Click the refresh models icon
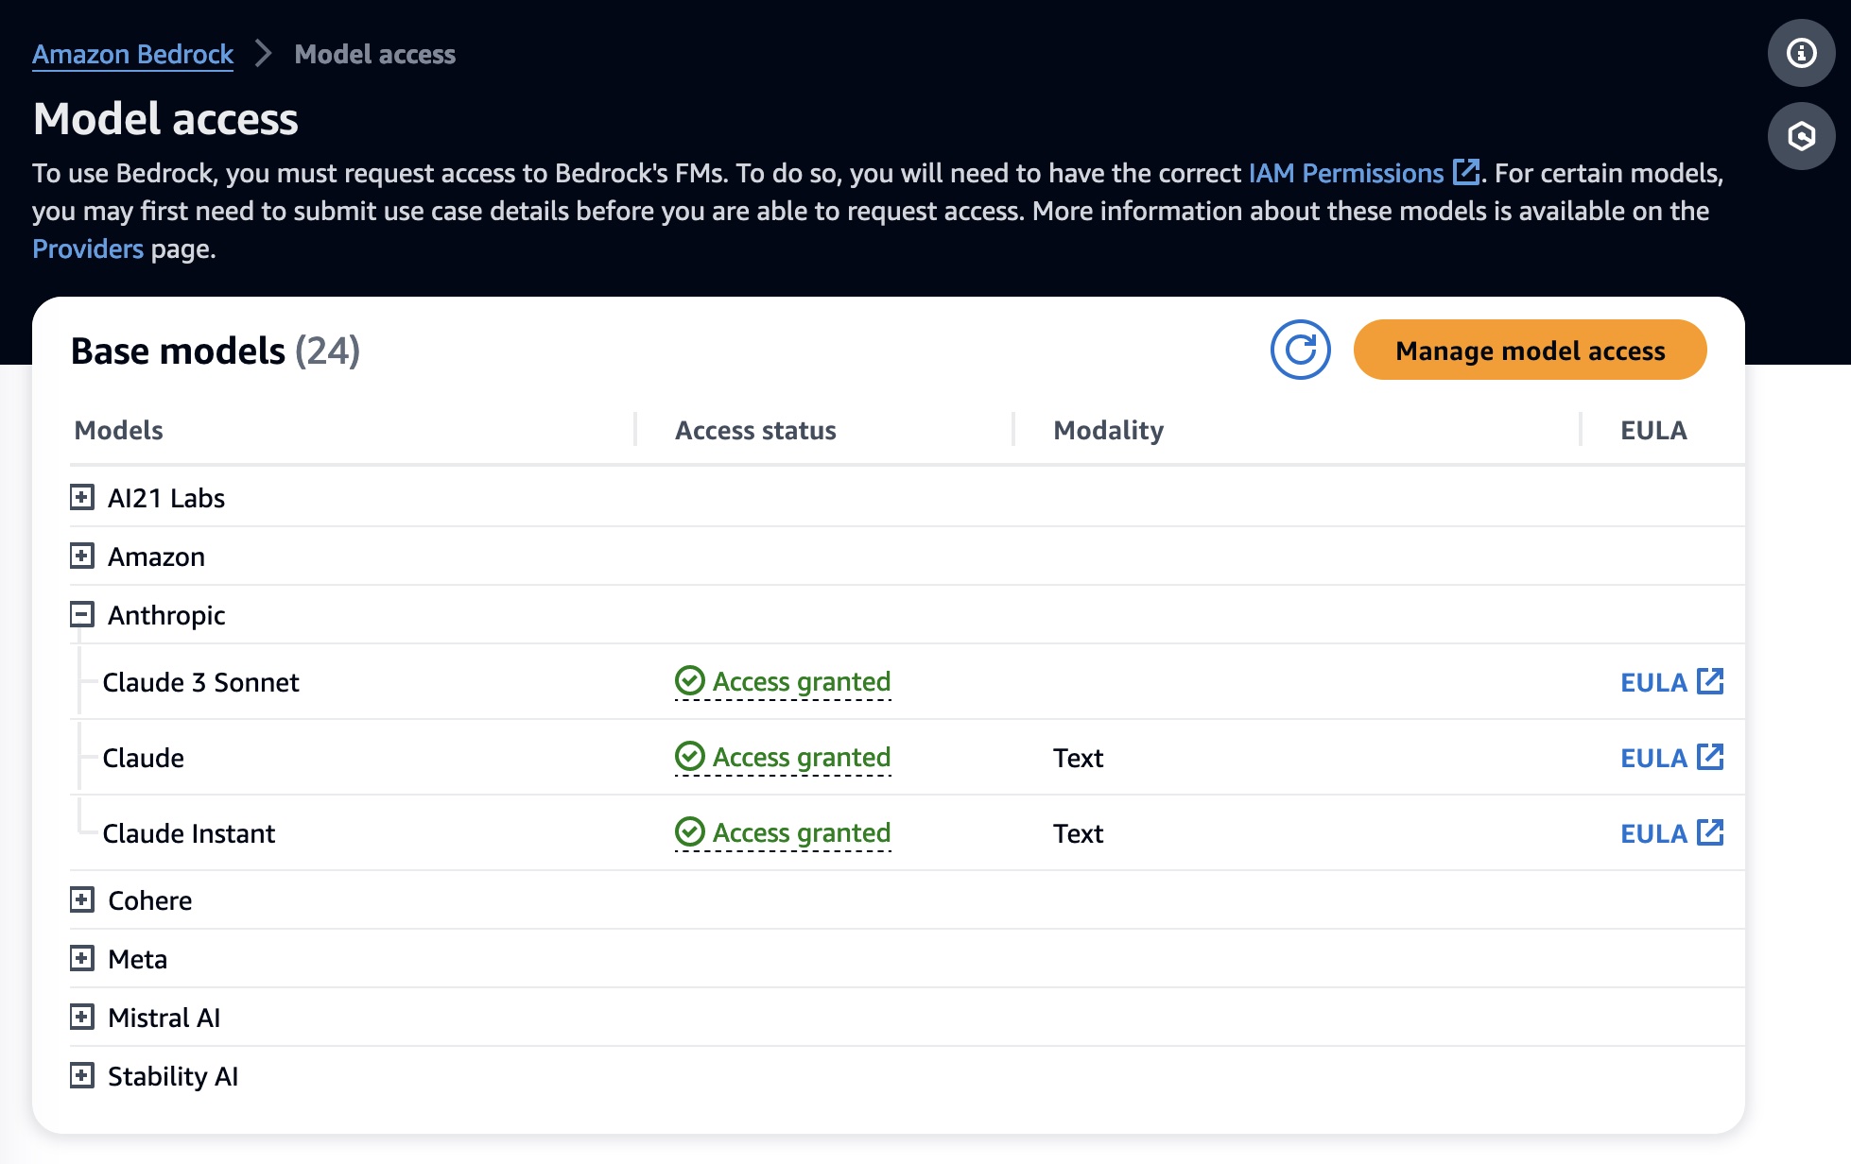1851x1164 pixels. 1300,351
